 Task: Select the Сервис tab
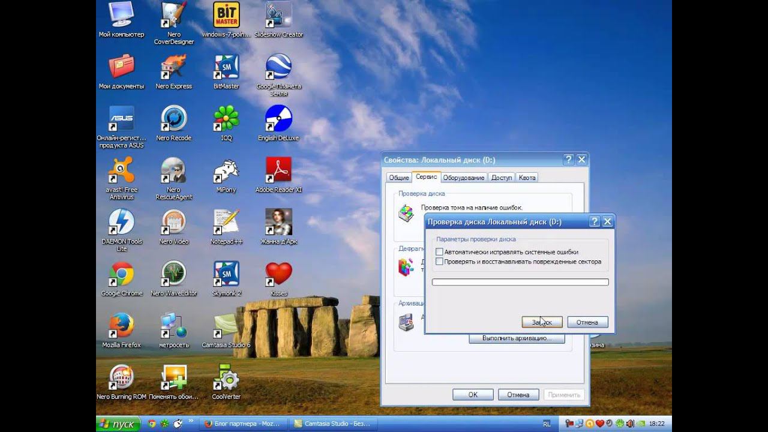click(427, 177)
